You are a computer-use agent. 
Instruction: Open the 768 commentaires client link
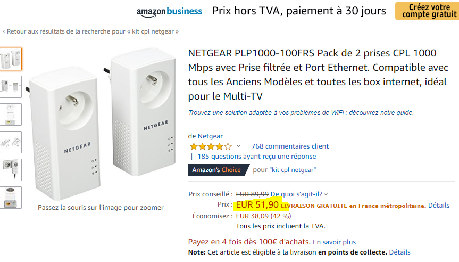290,146
